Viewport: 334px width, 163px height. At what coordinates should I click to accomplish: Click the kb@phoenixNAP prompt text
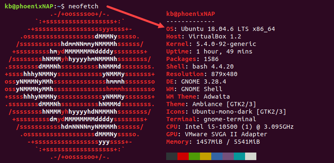click(x=29, y=6)
